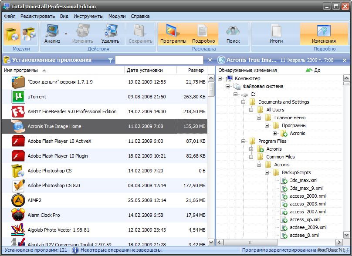Select the "Свои деньги" program icon

coord(18,82)
